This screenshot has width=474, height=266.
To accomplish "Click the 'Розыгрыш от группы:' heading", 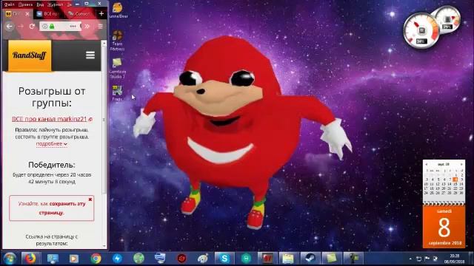I will coord(52,97).
